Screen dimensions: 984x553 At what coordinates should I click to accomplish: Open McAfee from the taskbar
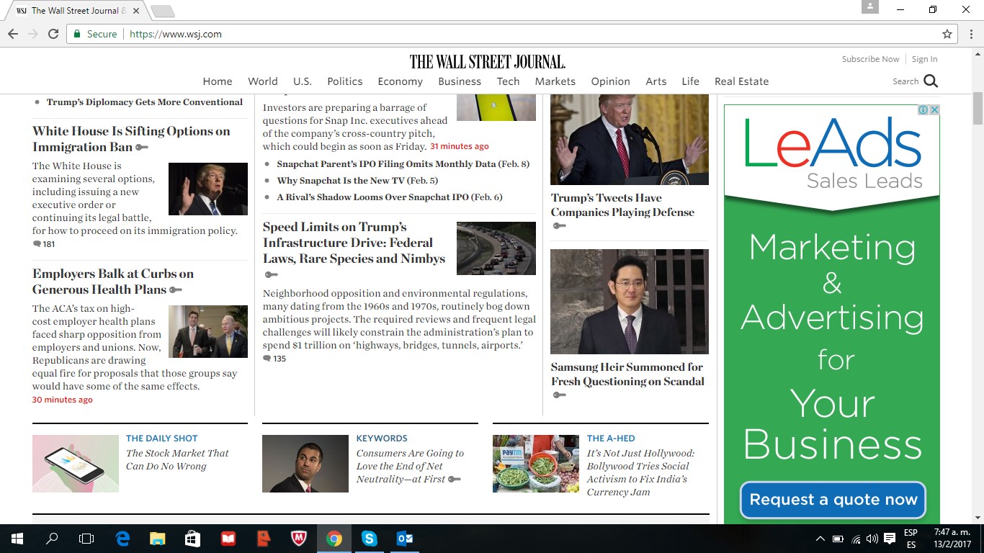click(298, 539)
